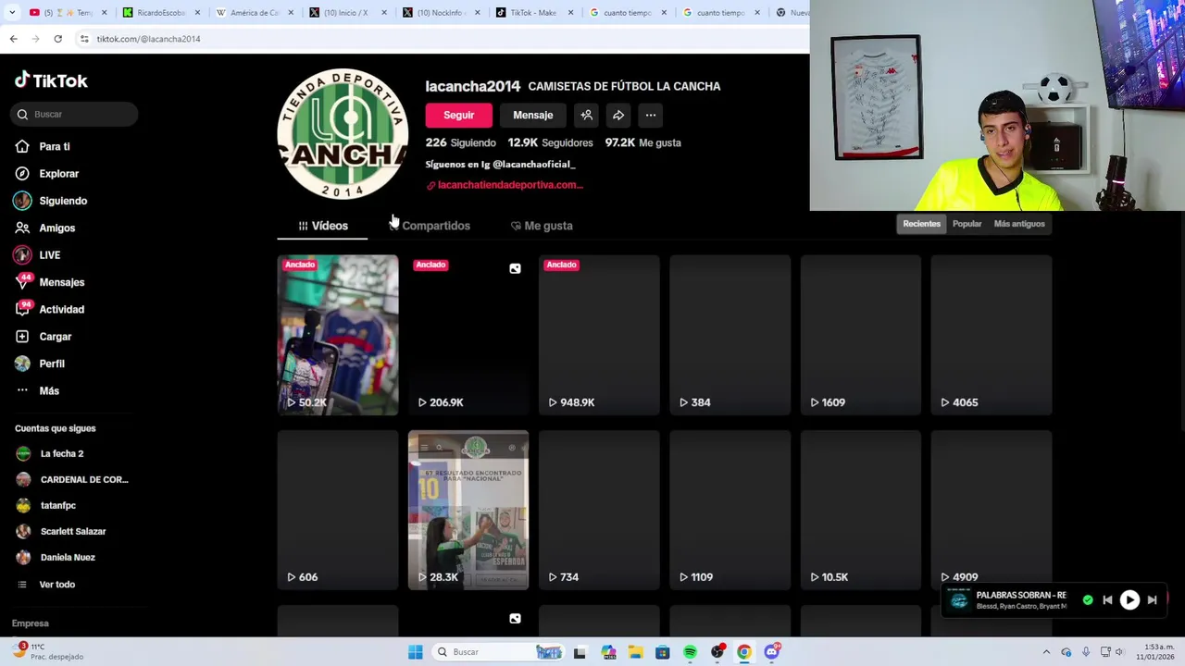The height and width of the screenshot is (666, 1185).
Task: Click the share arrow icon on profile
Action: (x=618, y=115)
